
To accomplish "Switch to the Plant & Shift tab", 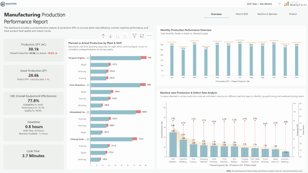I will point(242,14).
